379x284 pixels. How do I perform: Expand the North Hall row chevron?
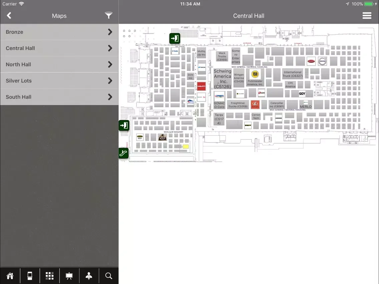[110, 64]
